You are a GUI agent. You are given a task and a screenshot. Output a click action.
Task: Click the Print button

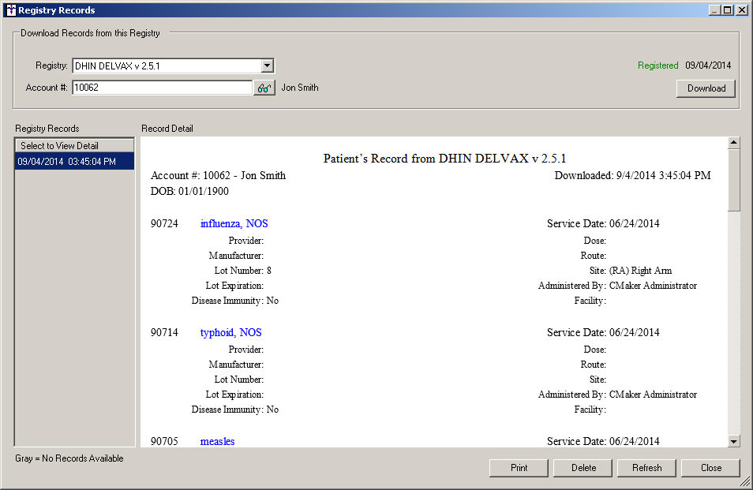point(519,468)
